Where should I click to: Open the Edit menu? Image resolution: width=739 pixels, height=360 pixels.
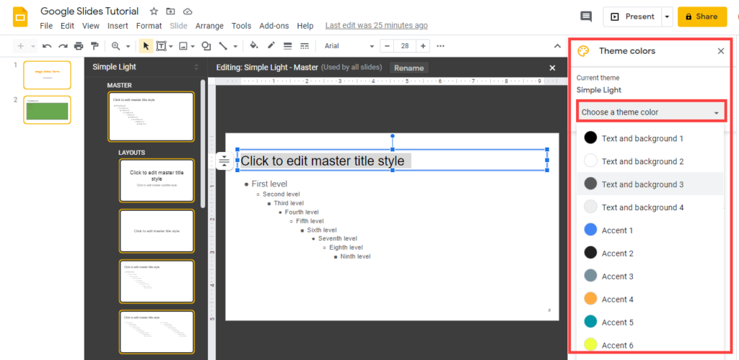[x=67, y=26]
